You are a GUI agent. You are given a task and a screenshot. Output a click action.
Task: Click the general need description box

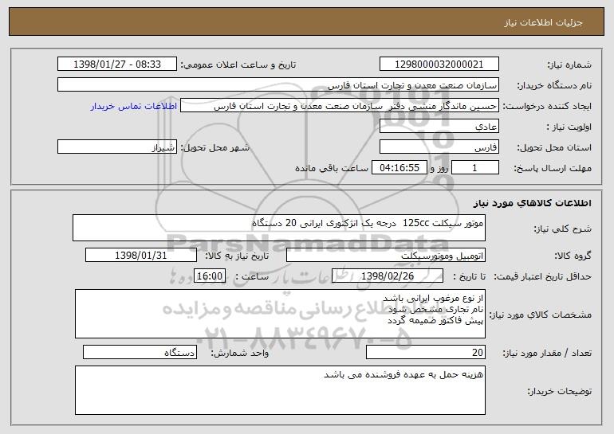pyautogui.click(x=279, y=228)
